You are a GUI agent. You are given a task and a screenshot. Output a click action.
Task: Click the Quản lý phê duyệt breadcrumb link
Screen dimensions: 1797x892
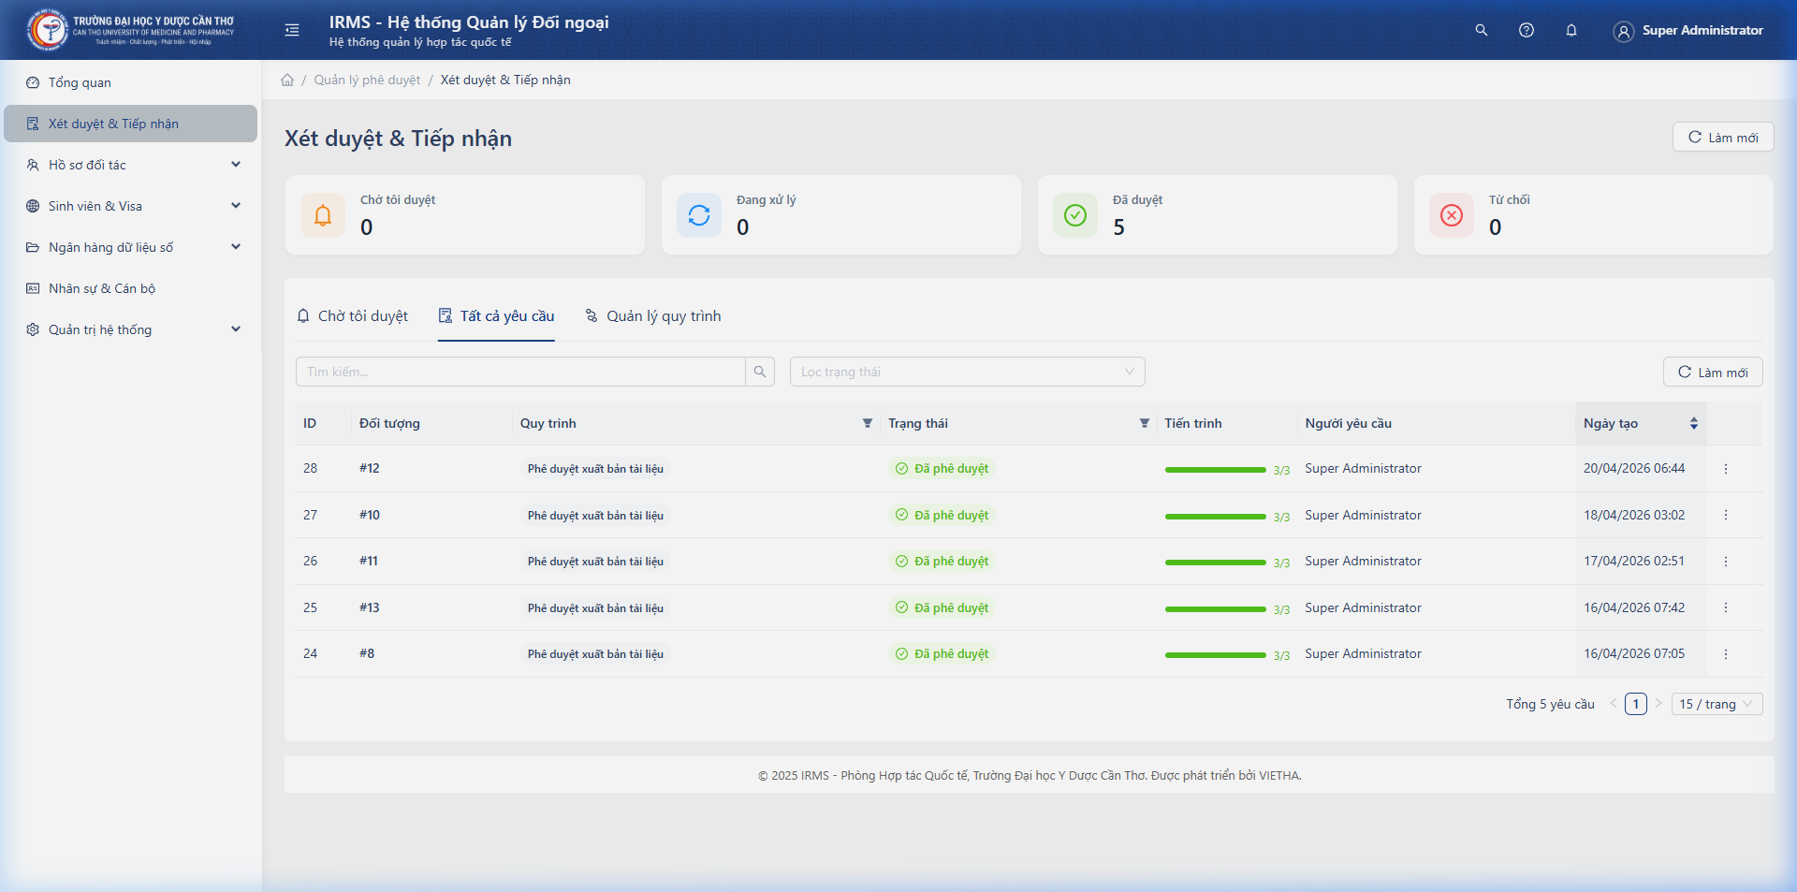(367, 80)
